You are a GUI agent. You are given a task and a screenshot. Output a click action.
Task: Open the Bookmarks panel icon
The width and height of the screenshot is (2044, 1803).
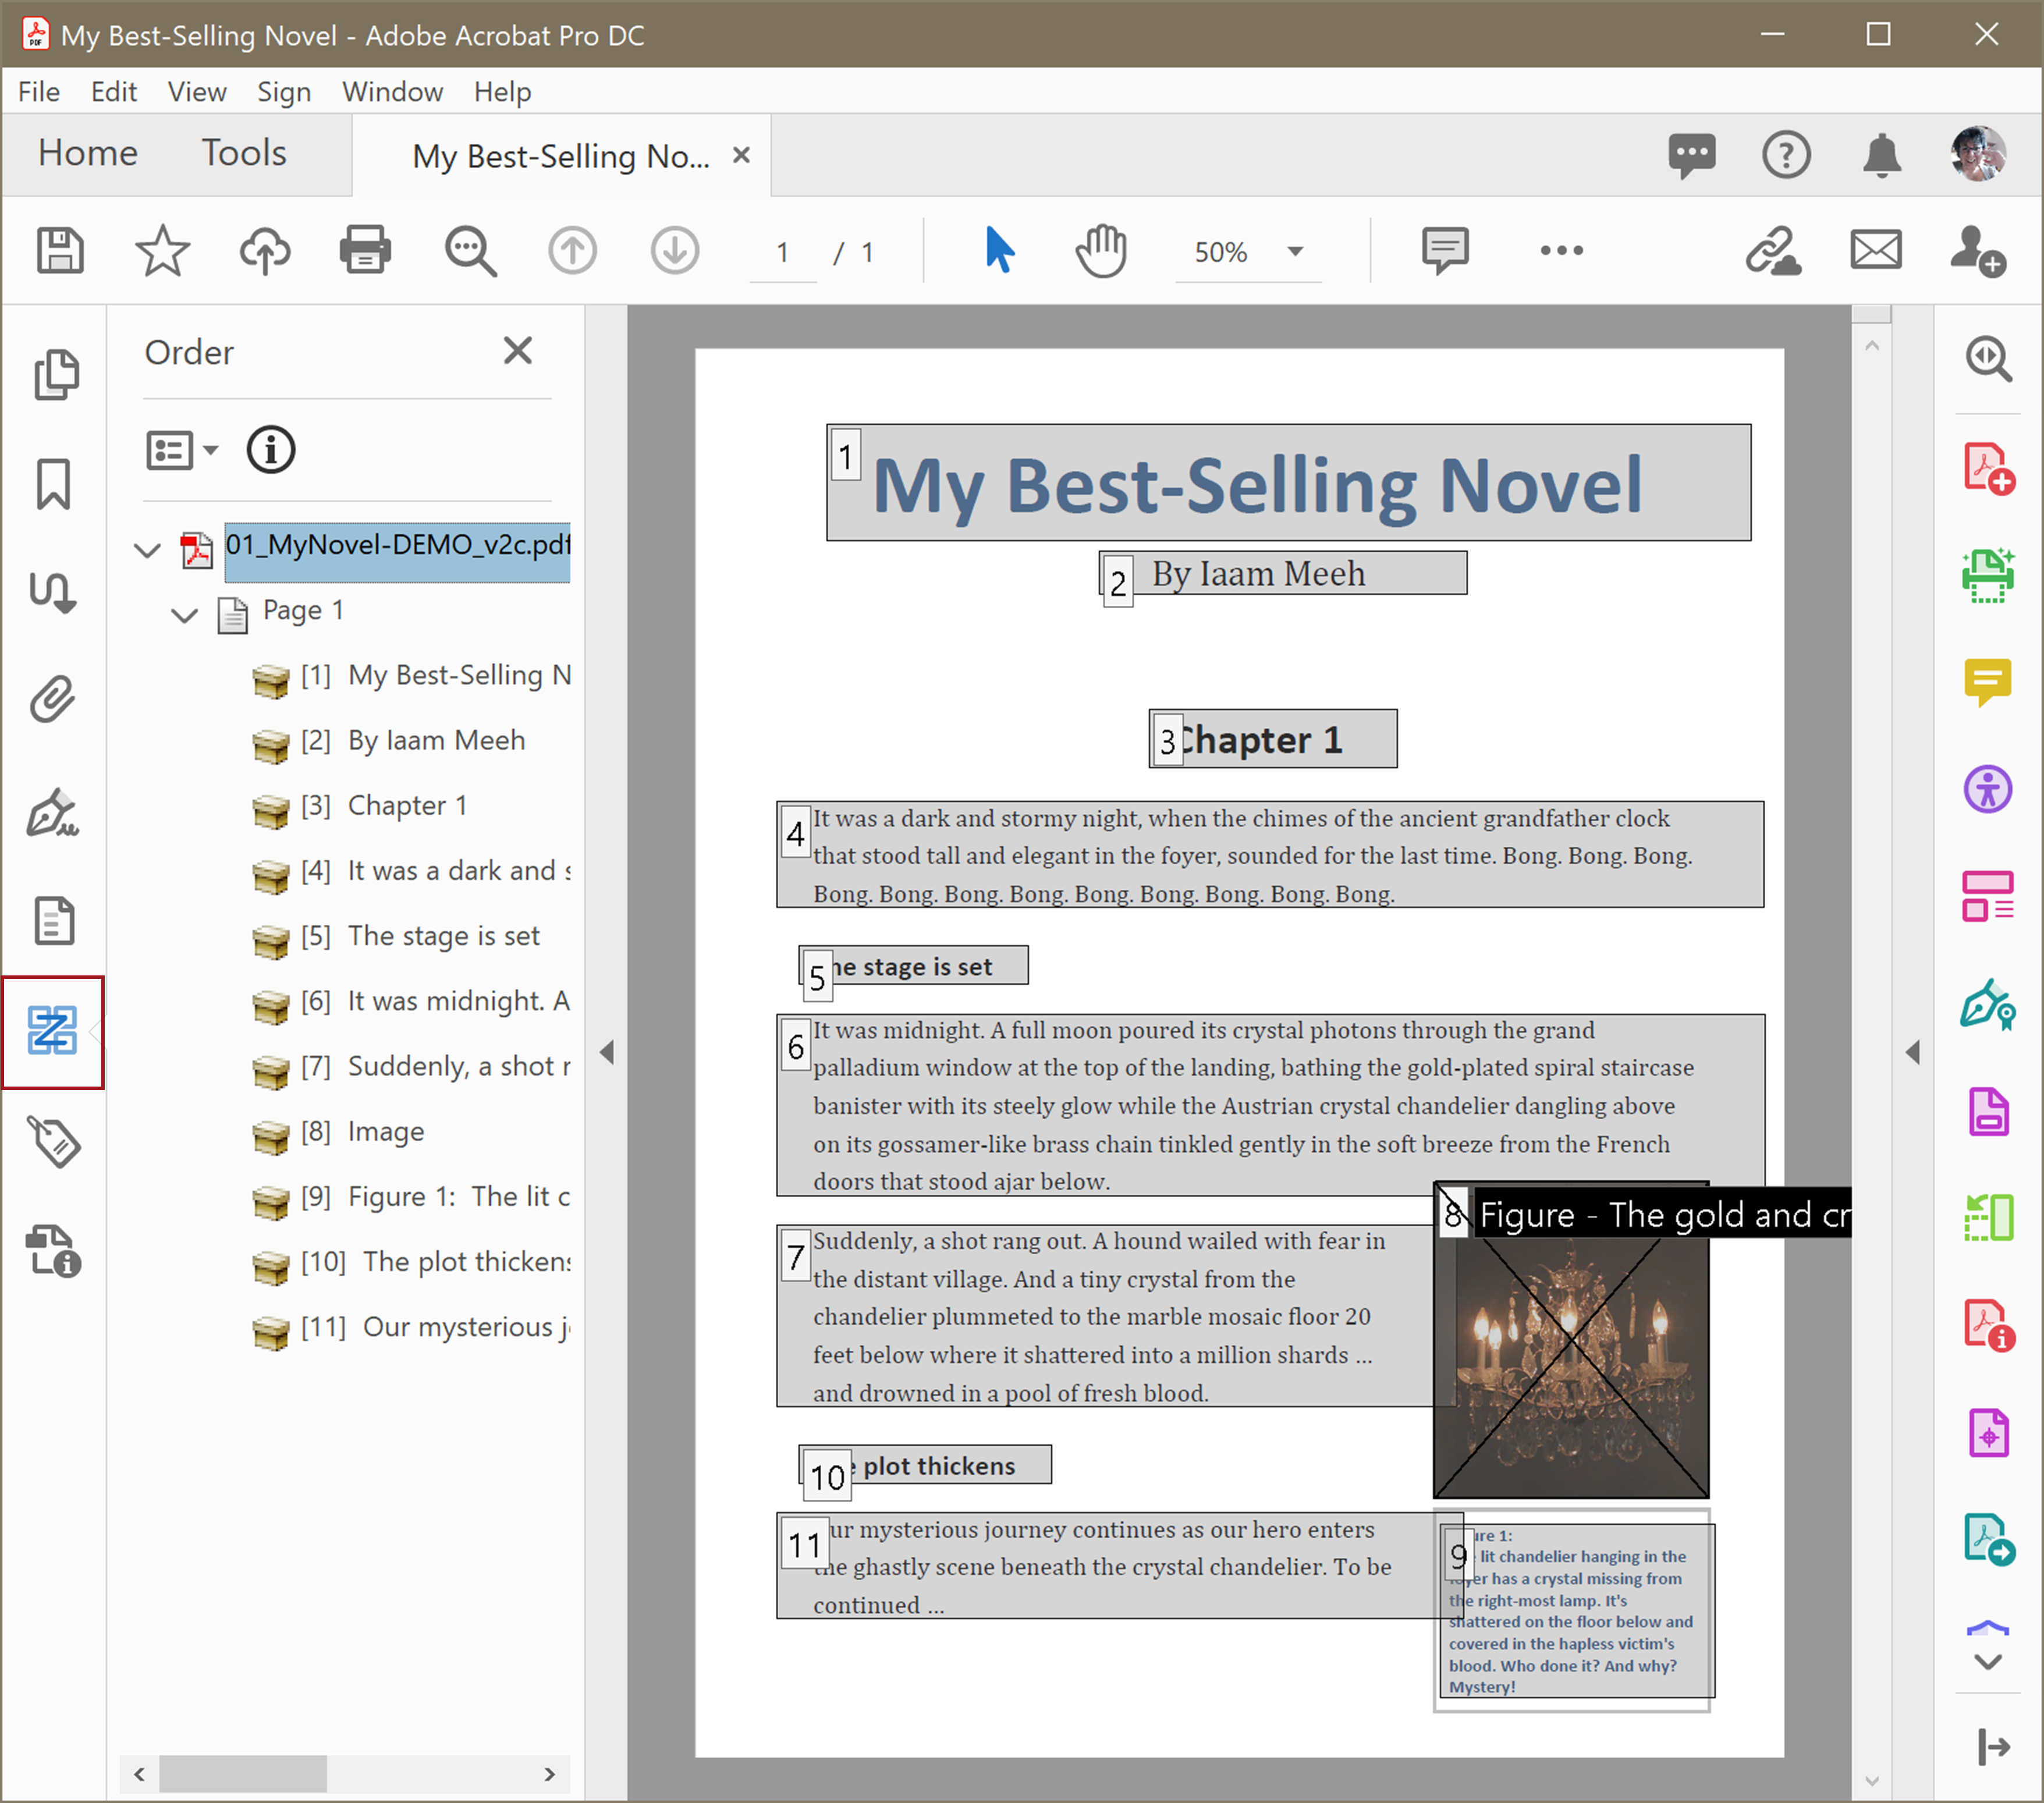[53, 484]
